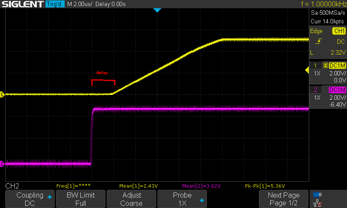Open the Probe 1X attenuation menu
347x208 pixels.
coord(182,199)
